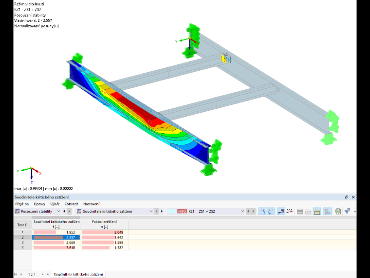
Task: Click the Posouzení stability analysis icon
Action: 17,211
